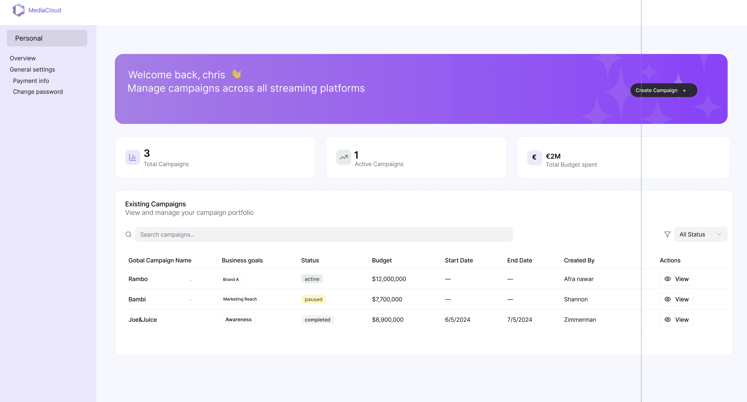Click the Active Campaigns trending arrow icon
Screen dimensions: 747x402
pos(344,157)
